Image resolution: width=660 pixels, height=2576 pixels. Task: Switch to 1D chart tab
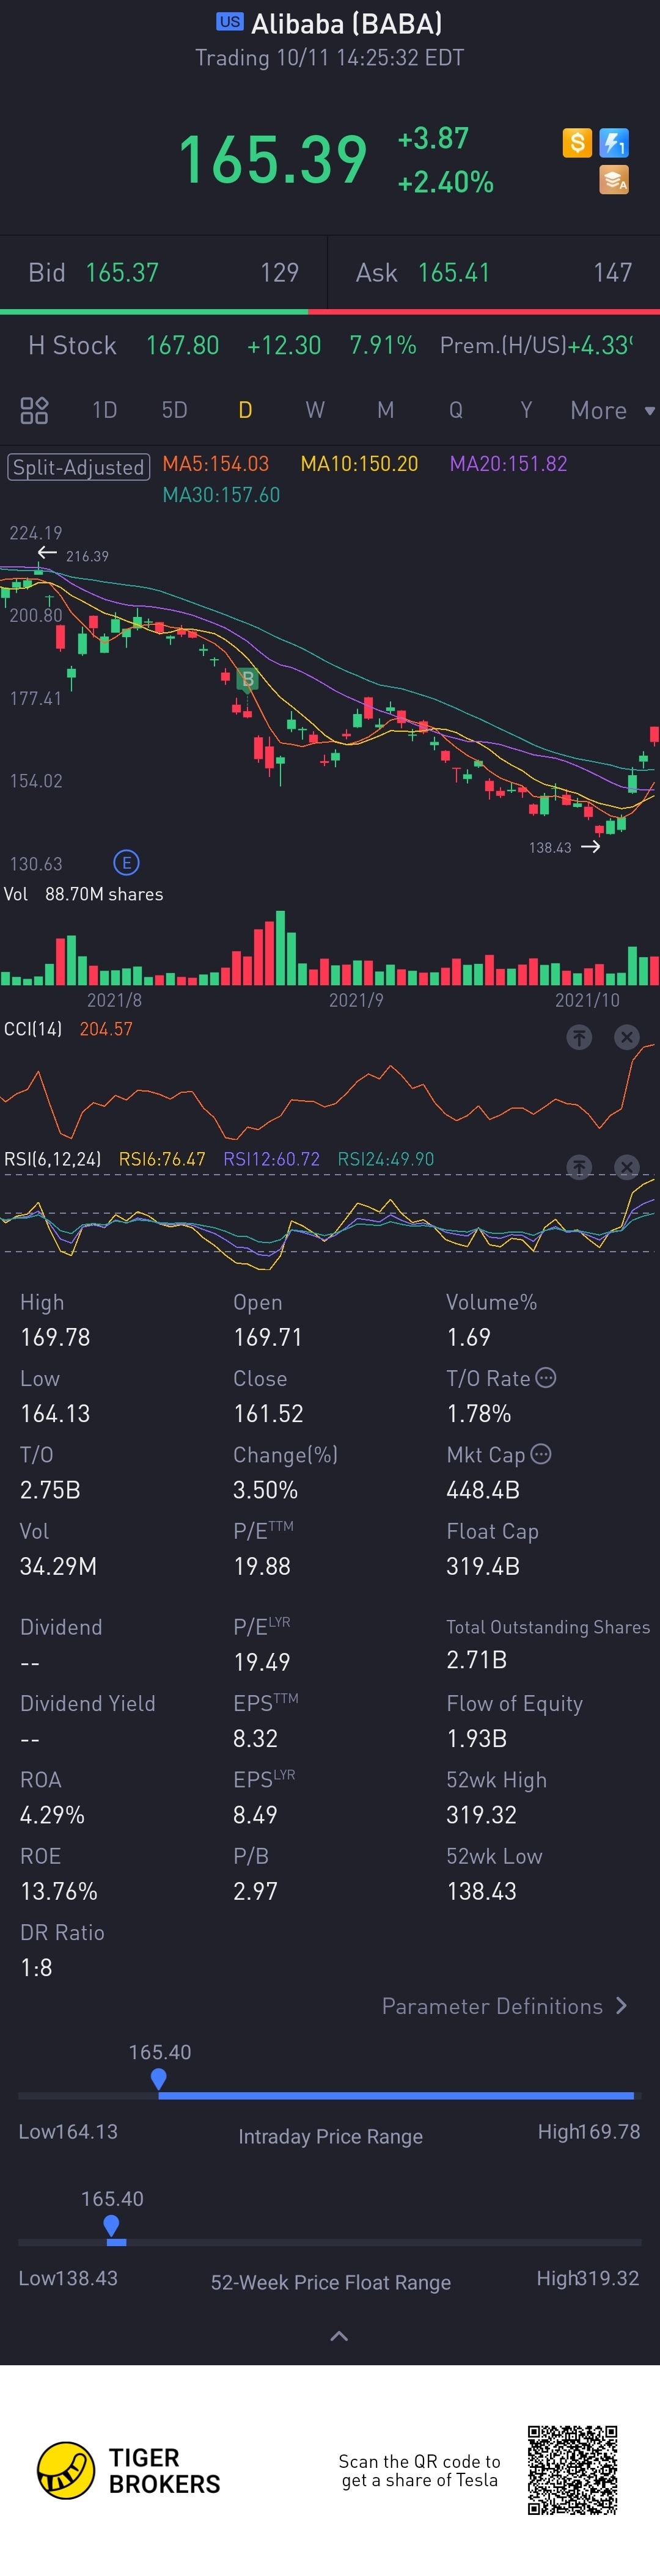click(105, 410)
